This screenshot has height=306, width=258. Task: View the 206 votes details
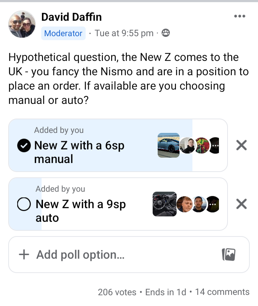(x=117, y=292)
